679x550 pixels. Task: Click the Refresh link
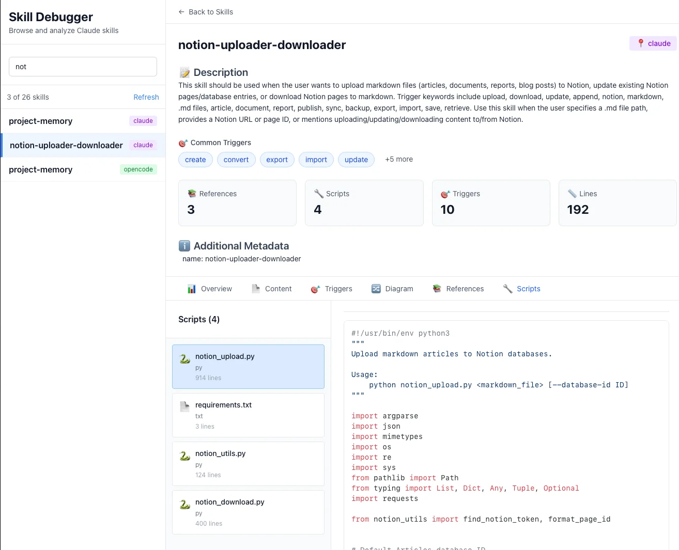[146, 97]
